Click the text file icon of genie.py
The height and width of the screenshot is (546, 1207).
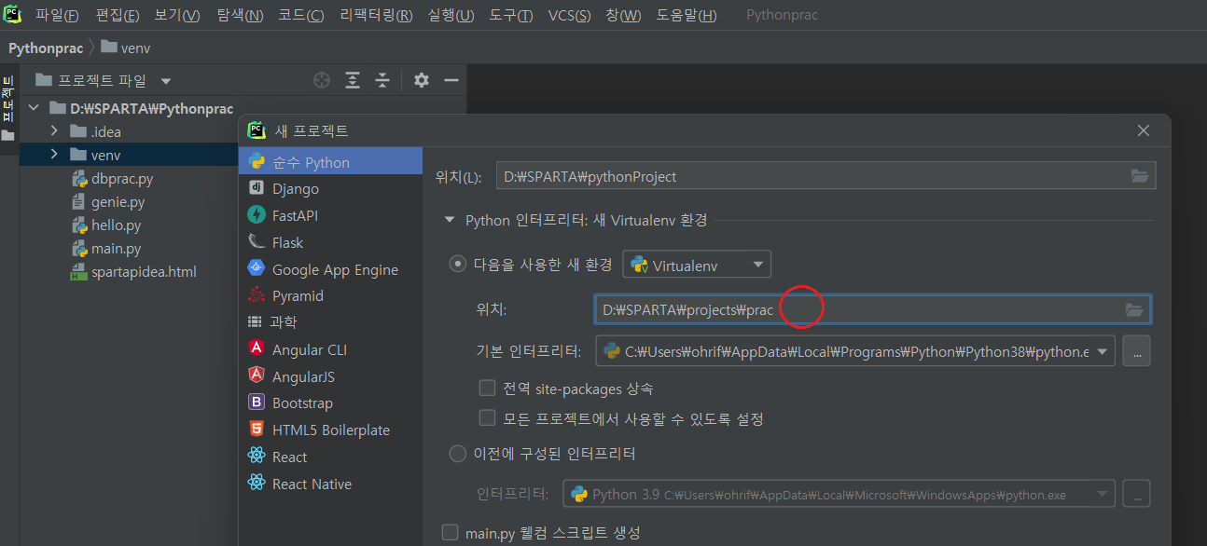(x=79, y=202)
